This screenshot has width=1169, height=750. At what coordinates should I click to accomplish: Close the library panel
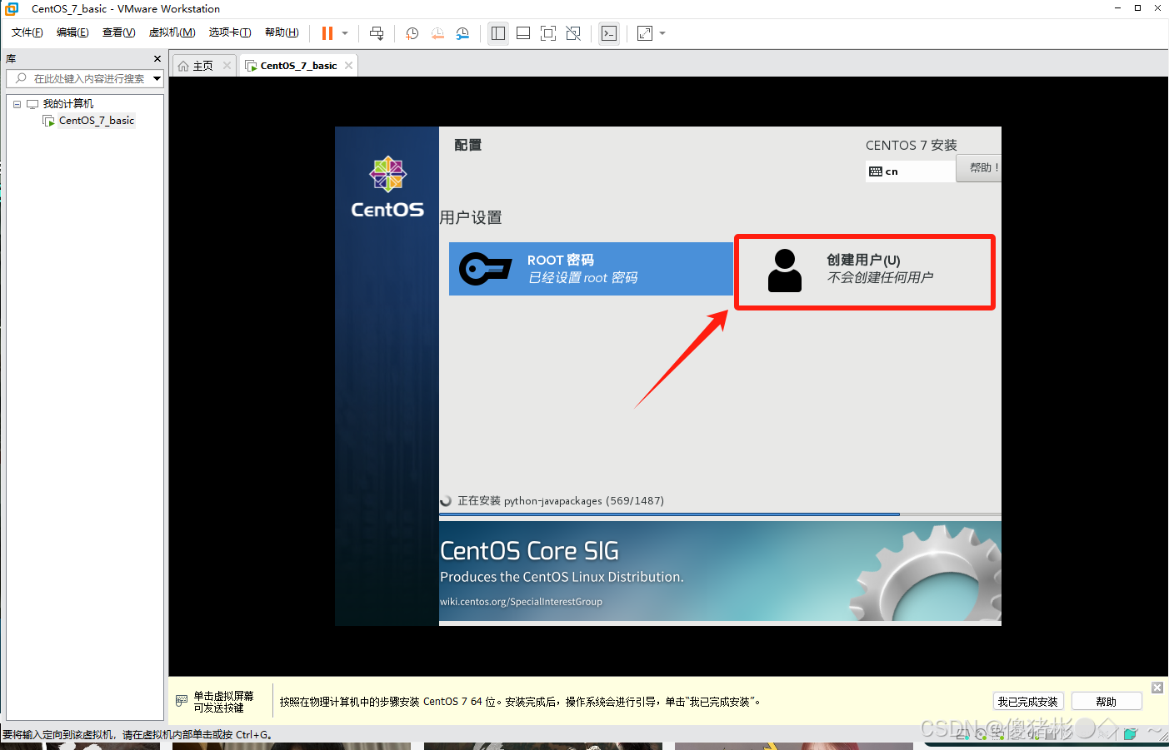157,59
